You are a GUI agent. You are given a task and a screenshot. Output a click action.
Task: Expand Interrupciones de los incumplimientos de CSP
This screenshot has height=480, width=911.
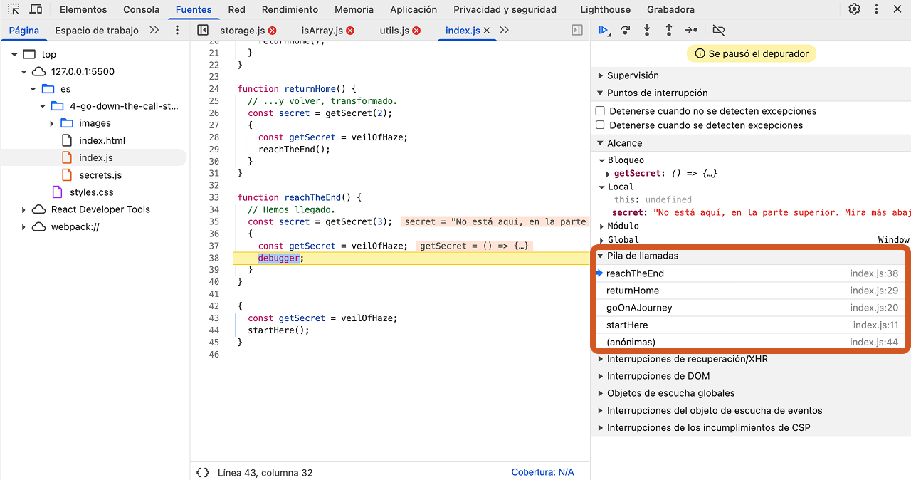pyautogui.click(x=600, y=428)
